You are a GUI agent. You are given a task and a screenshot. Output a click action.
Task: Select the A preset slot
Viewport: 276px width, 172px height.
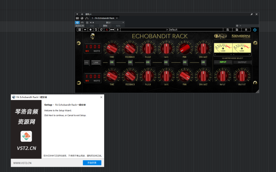tap(107, 30)
